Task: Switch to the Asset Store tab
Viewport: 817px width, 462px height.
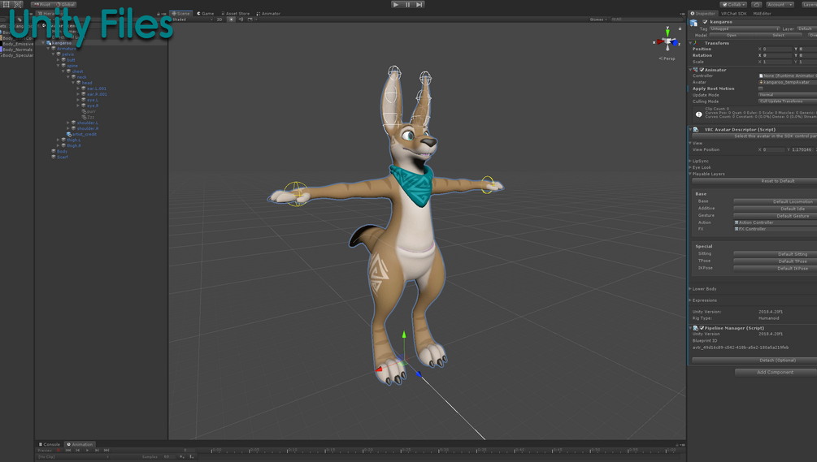Action: [x=235, y=14]
